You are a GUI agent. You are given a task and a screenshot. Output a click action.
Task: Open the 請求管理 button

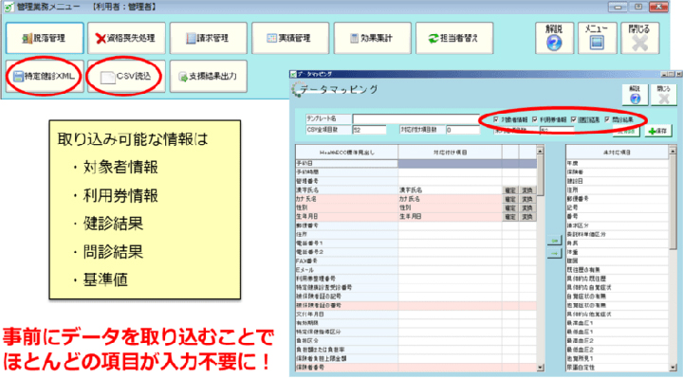(x=208, y=38)
